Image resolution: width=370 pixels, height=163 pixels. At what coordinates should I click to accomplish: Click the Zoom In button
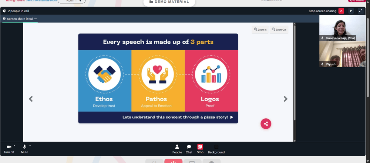pyautogui.click(x=260, y=30)
